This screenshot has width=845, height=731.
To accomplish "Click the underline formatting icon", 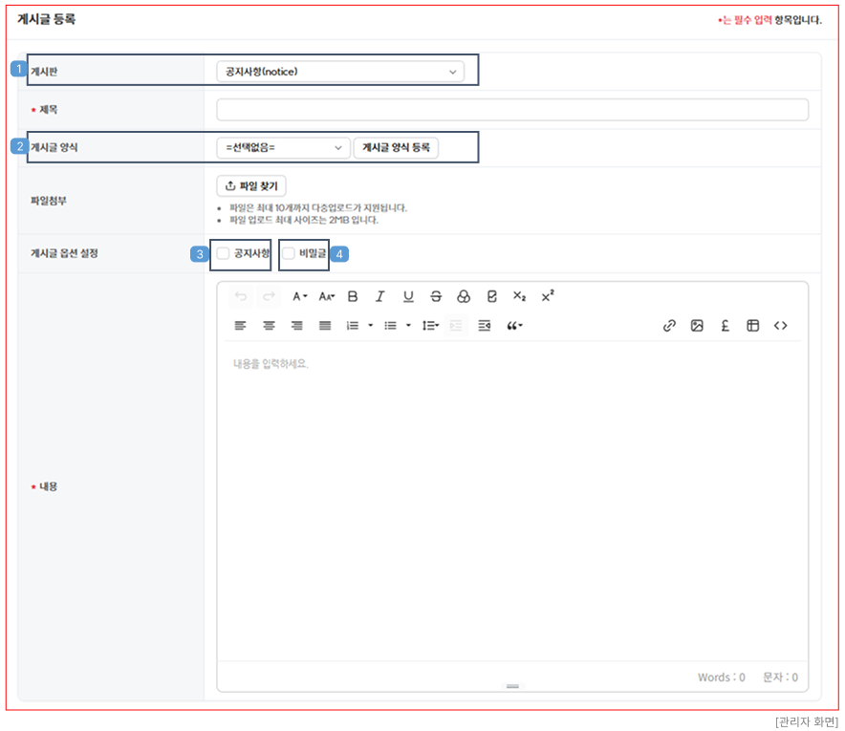I will pyautogui.click(x=408, y=296).
